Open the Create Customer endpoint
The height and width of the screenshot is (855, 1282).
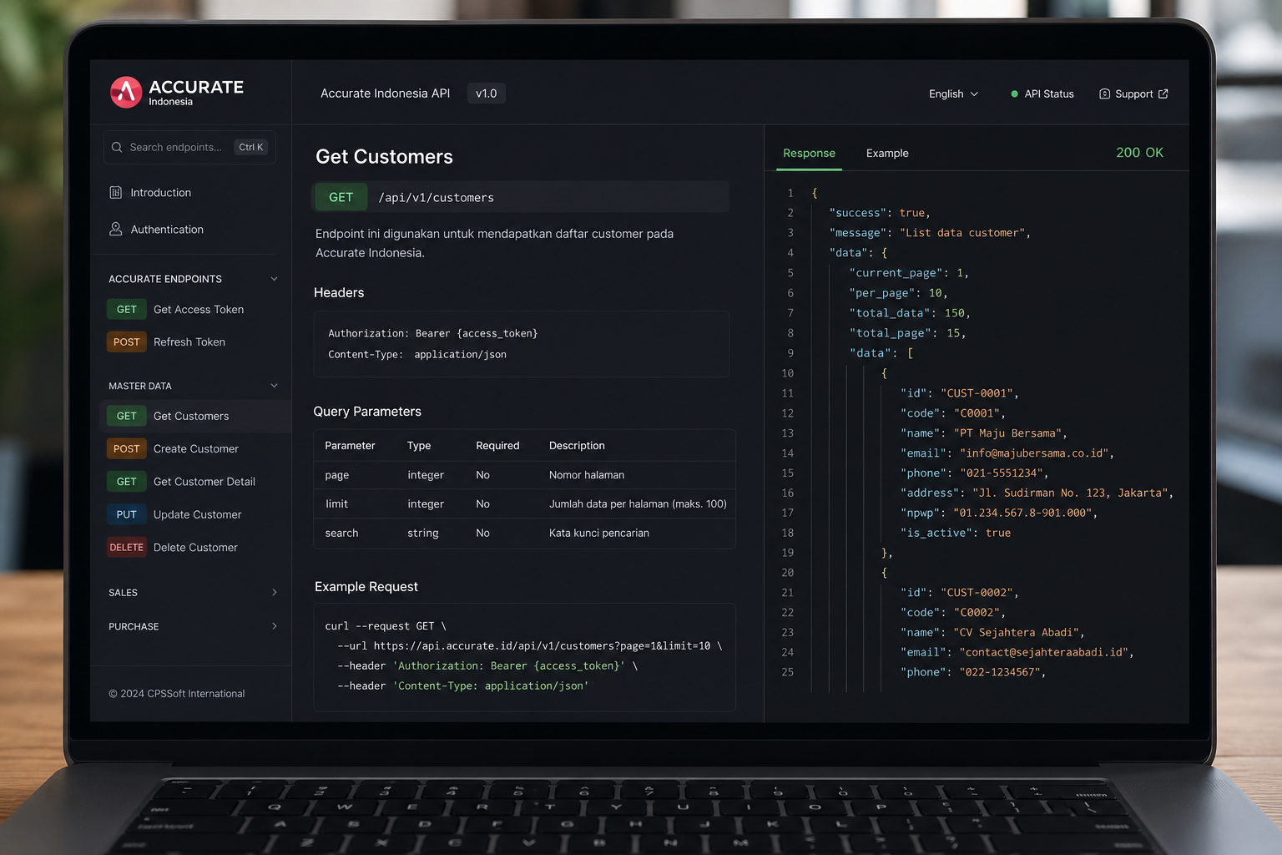(x=196, y=449)
